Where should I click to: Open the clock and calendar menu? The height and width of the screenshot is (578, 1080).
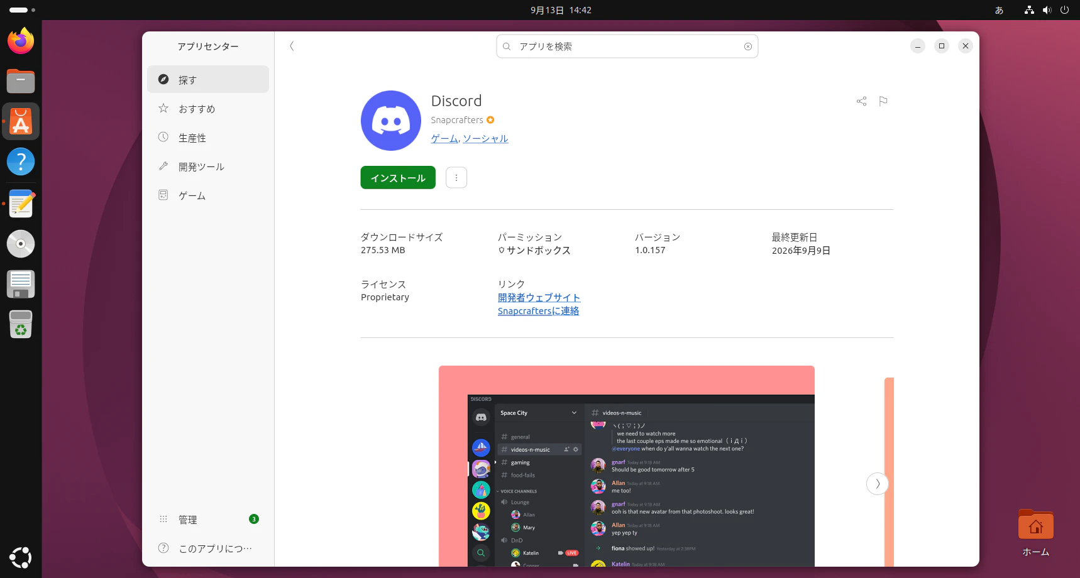(561, 10)
